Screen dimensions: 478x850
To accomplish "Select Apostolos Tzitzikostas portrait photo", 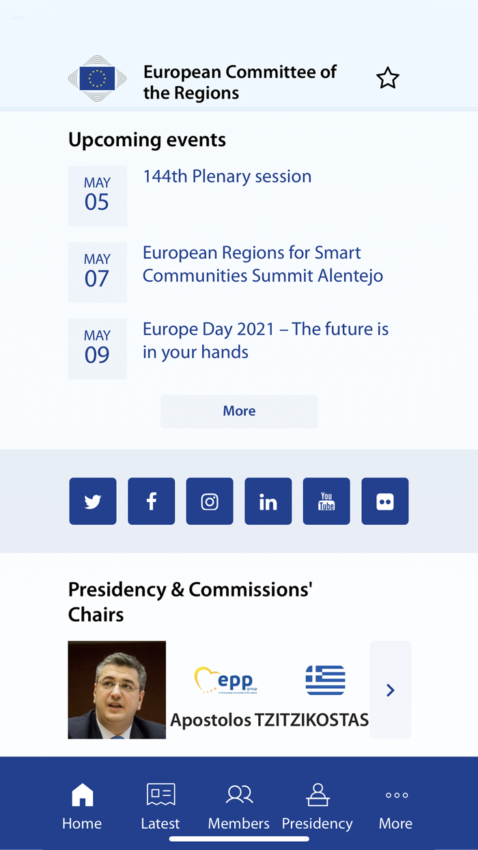I will coord(116,689).
